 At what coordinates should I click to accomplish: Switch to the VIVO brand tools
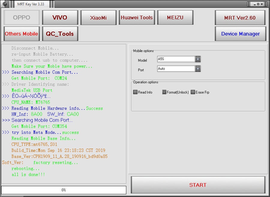[x=60, y=17]
